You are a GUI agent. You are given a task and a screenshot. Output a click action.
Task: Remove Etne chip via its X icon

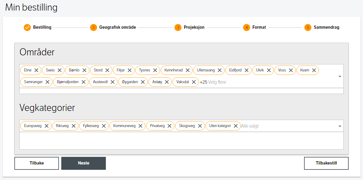coord(36,70)
